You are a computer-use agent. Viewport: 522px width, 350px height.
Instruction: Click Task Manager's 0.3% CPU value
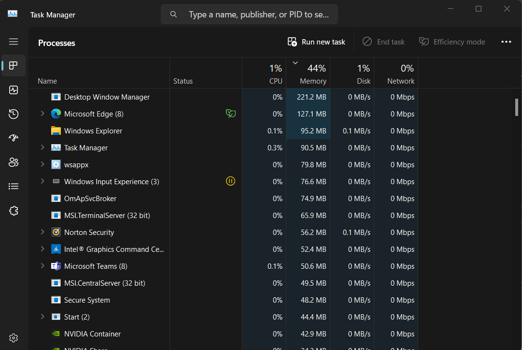click(x=275, y=147)
